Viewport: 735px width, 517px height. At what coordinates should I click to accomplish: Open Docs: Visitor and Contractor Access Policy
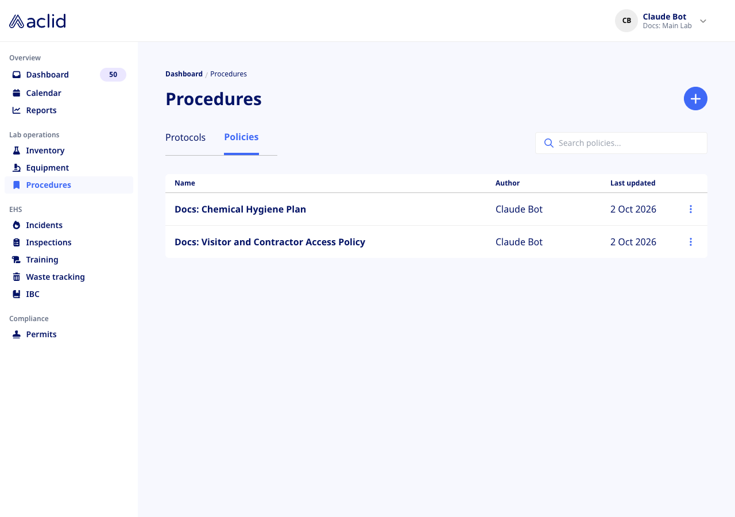click(x=270, y=242)
